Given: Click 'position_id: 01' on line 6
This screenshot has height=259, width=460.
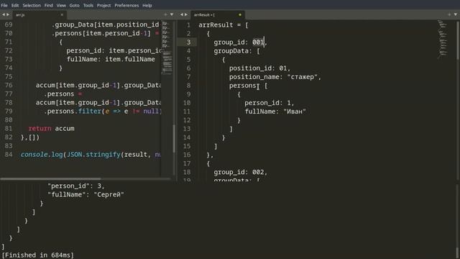Looking at the screenshot, I should (x=258, y=68).
